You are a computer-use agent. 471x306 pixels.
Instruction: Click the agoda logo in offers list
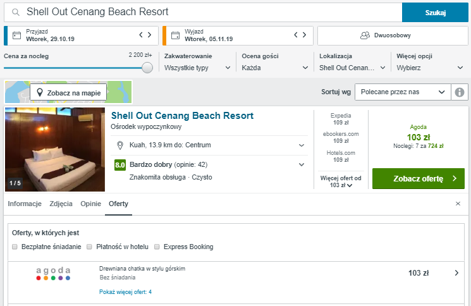coord(53,274)
